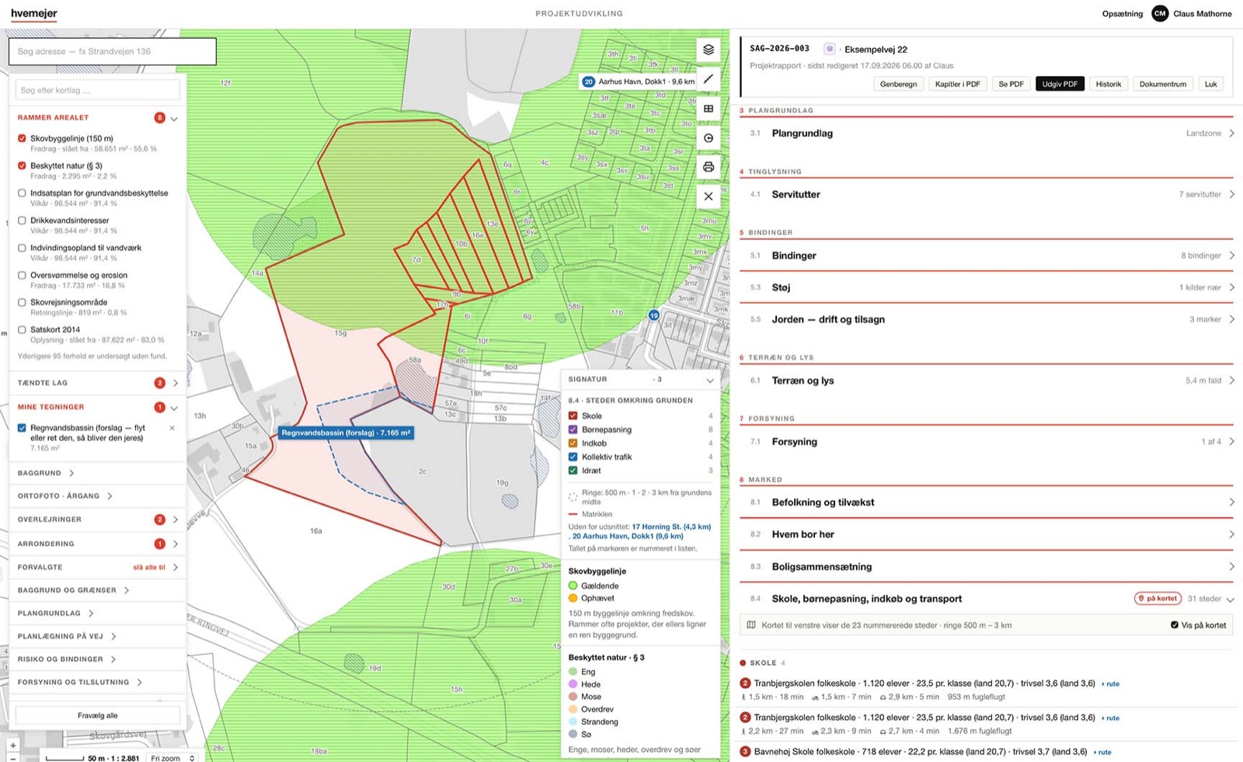Enable Satskort 2014 checkbox

[22, 329]
